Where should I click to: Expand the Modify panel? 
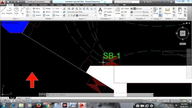[49, 19]
